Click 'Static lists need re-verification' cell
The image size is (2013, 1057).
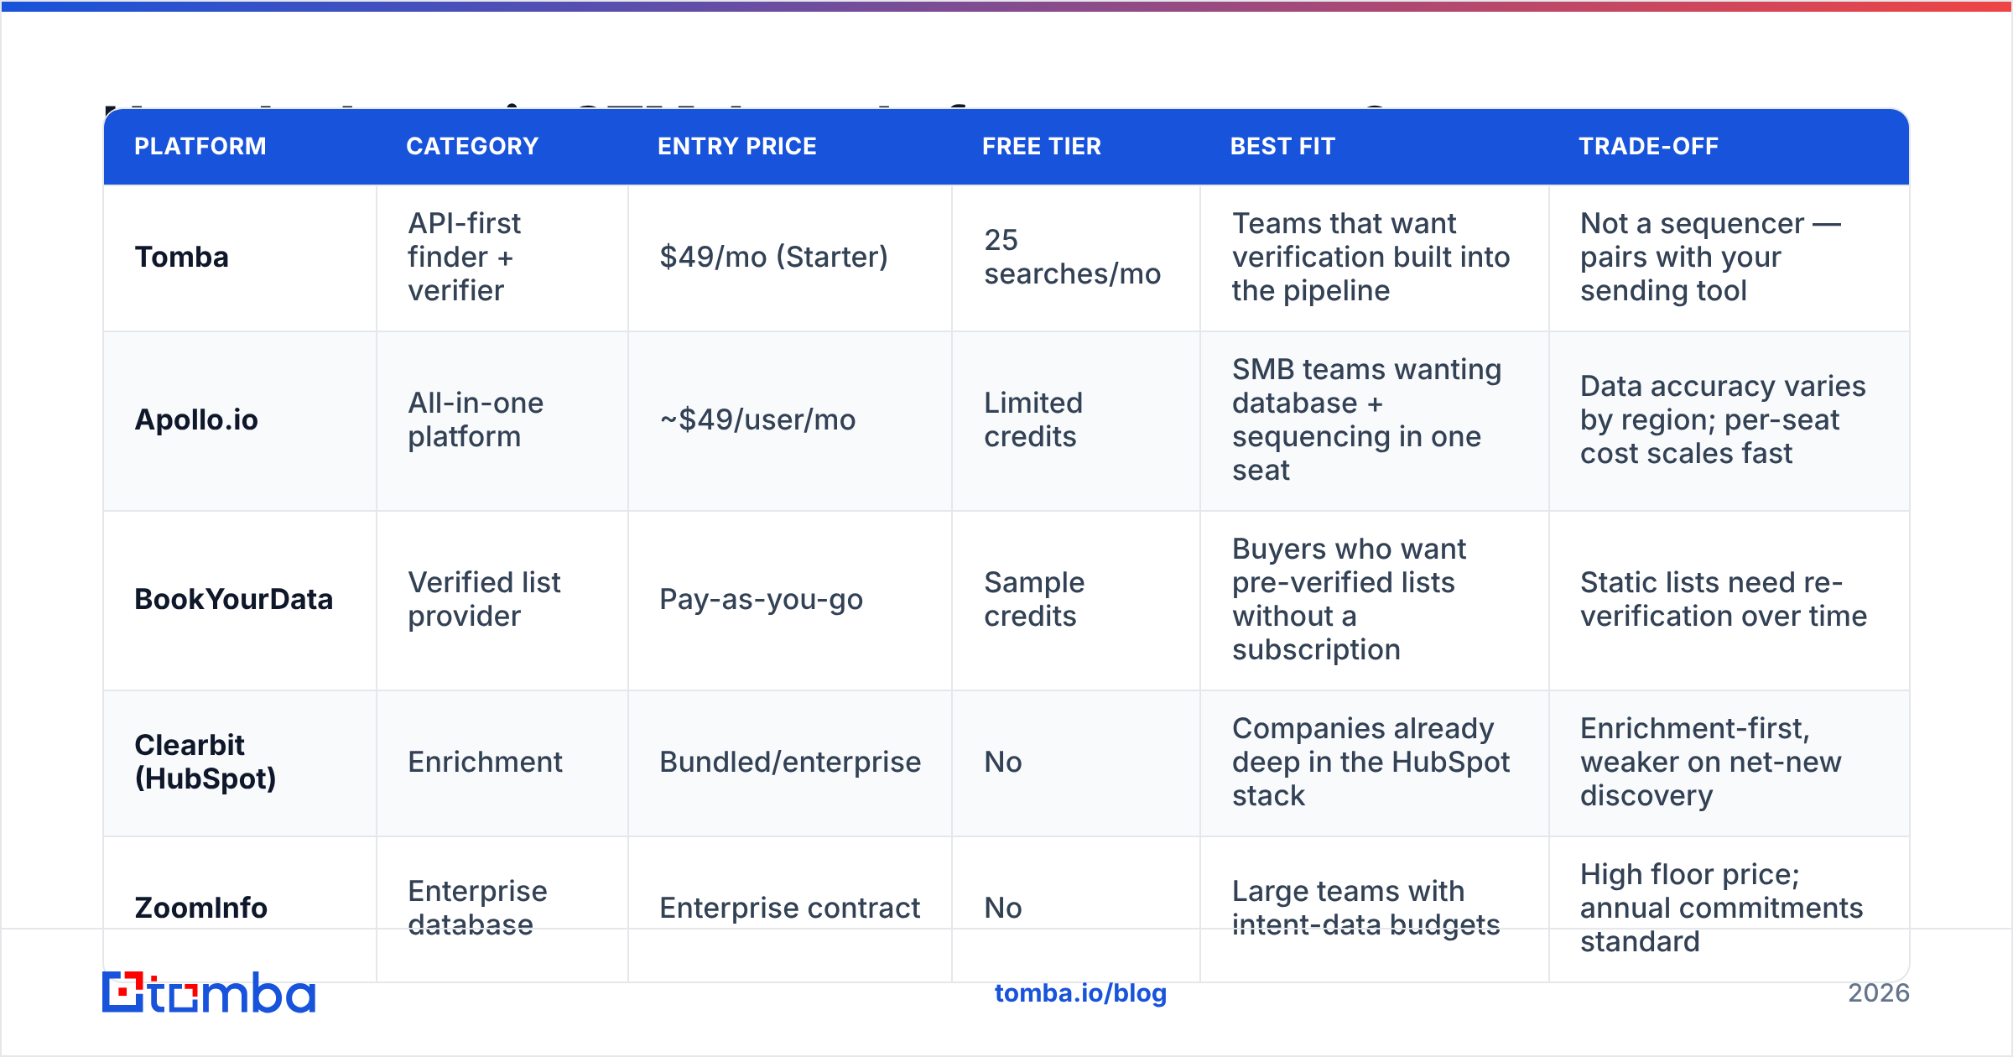(1730, 600)
